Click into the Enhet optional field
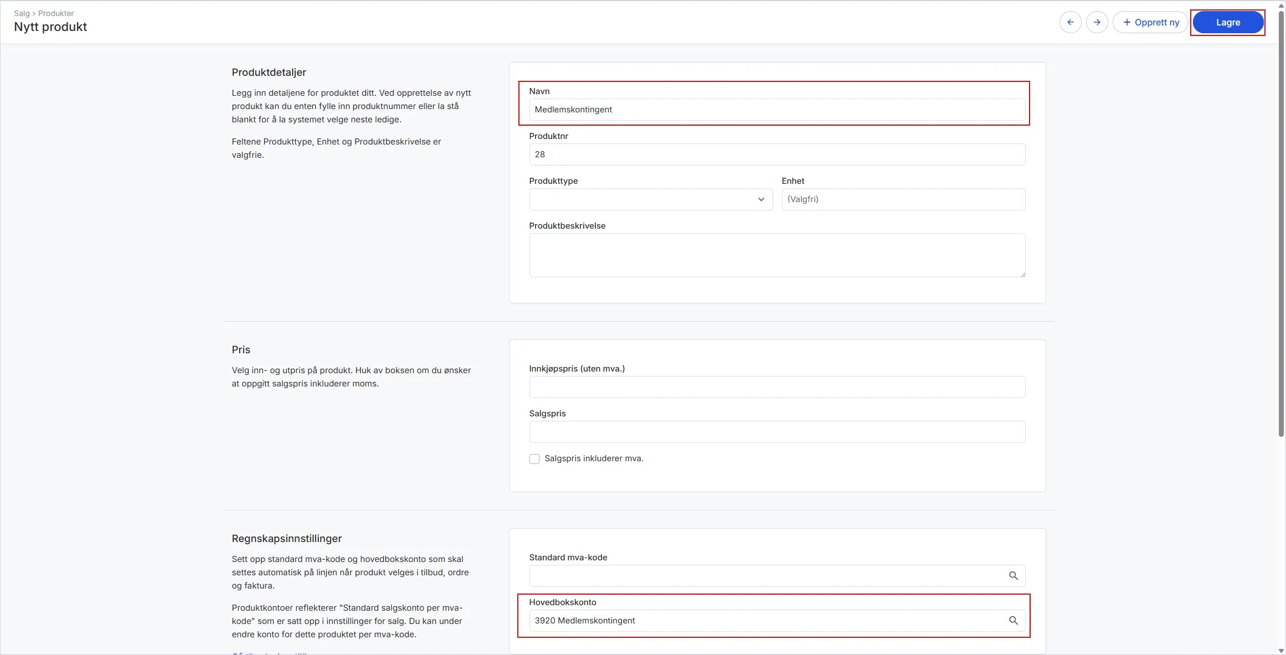Image resolution: width=1286 pixels, height=655 pixels. (x=903, y=199)
